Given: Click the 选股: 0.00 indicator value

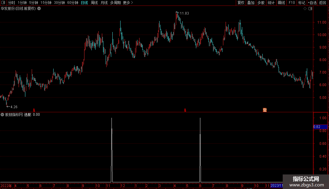Looking at the screenshot, I should coord(32,115).
